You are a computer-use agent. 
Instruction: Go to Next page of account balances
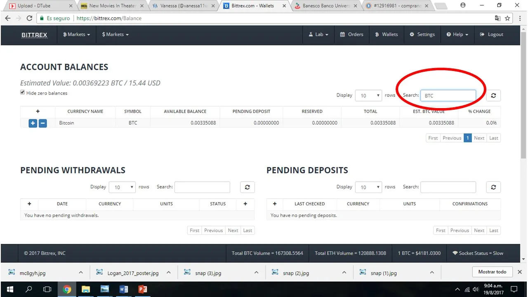point(479,138)
